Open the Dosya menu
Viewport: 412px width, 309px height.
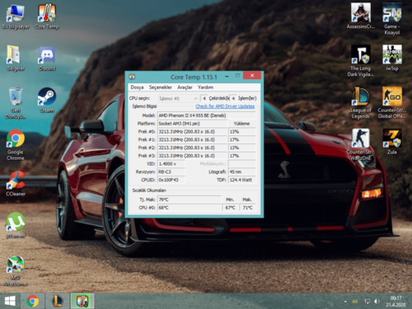click(137, 87)
